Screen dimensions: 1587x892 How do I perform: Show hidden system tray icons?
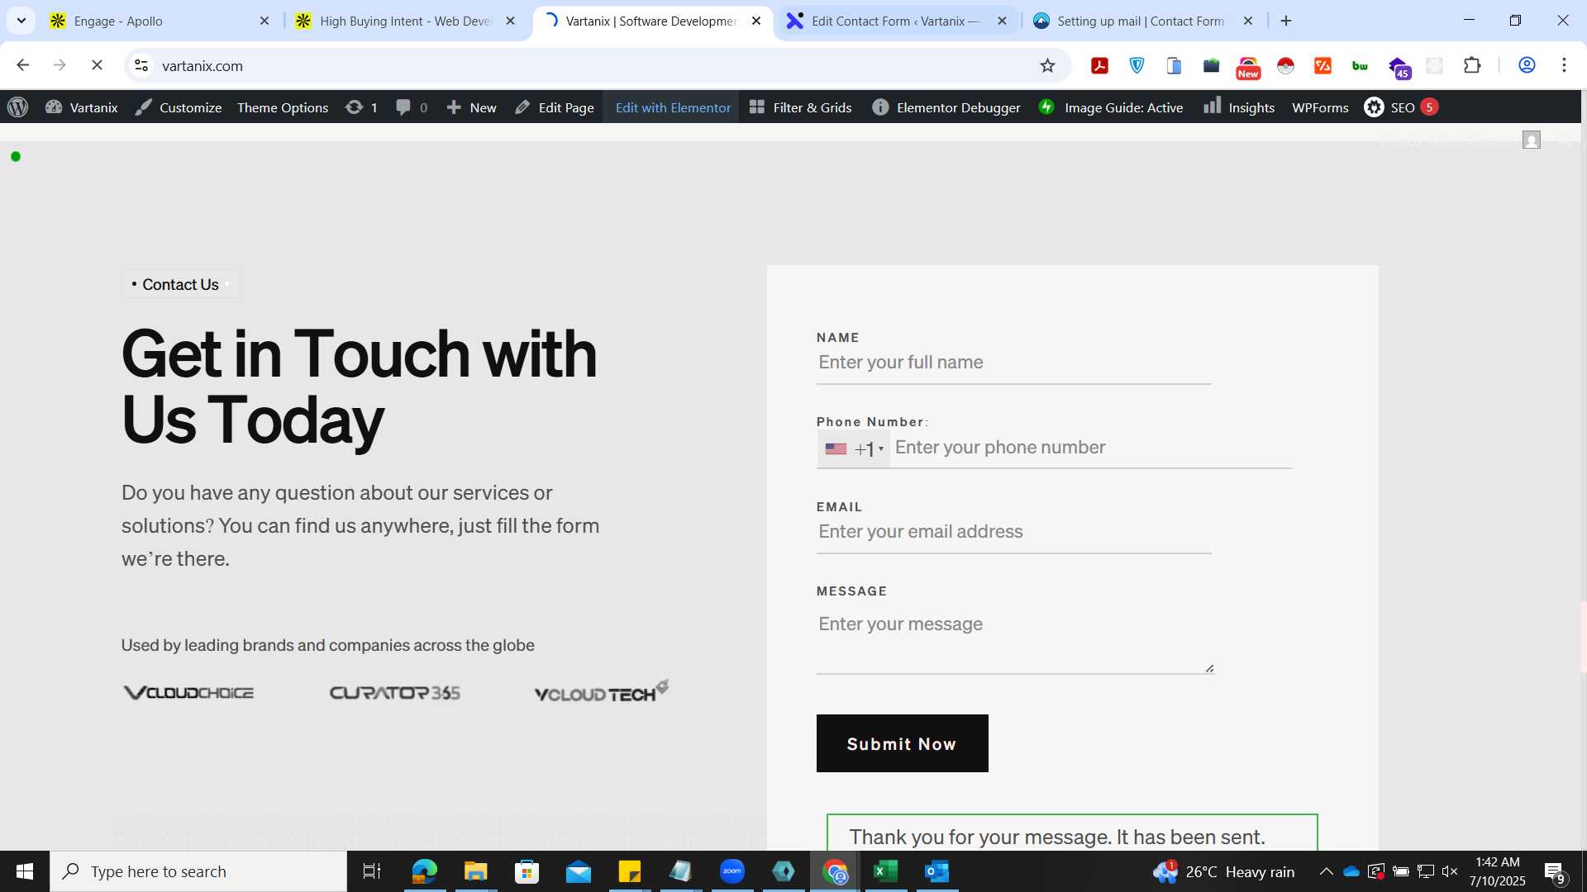[x=1326, y=871]
